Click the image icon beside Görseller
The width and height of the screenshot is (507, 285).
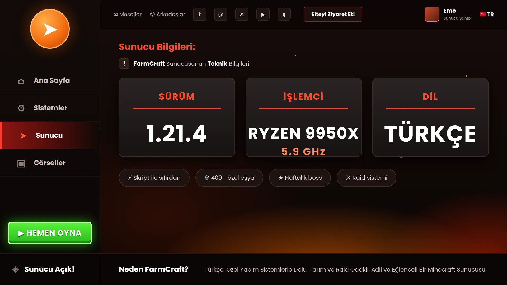pyautogui.click(x=21, y=163)
